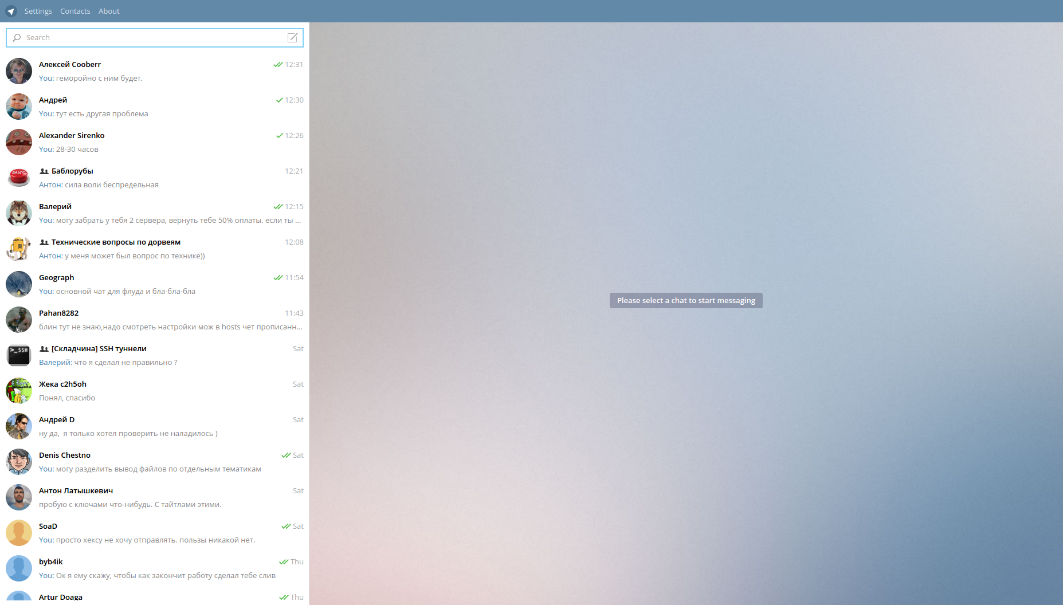Click SoaD's orange placeholder avatar
1063x605 pixels.
click(19, 533)
